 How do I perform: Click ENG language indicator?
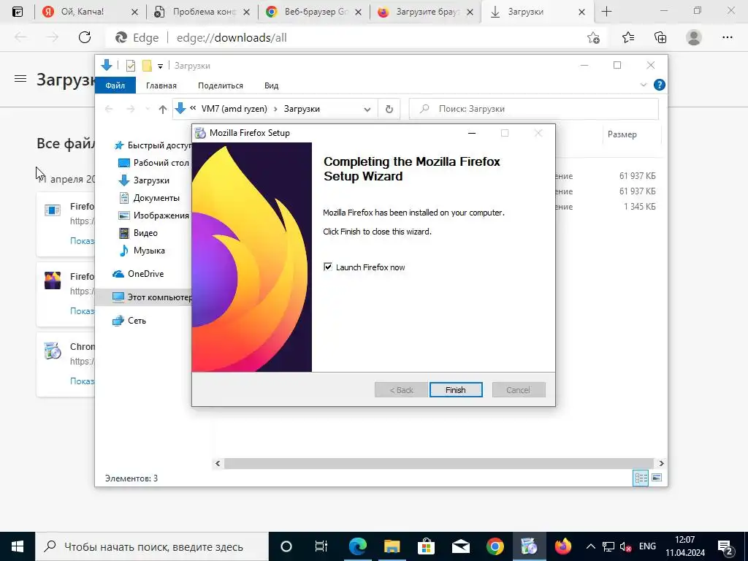pyautogui.click(x=647, y=546)
